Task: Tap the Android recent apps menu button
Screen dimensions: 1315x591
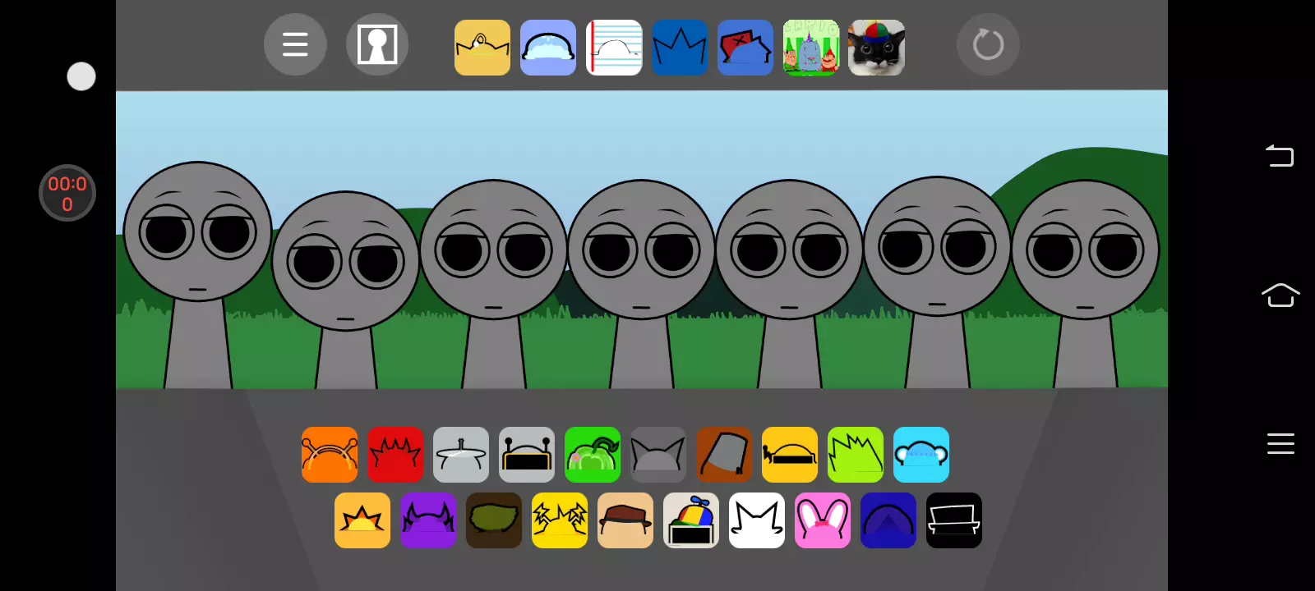Action: 1280,443
